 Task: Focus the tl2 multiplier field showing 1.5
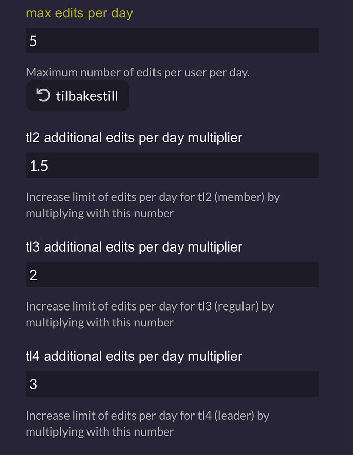172,165
